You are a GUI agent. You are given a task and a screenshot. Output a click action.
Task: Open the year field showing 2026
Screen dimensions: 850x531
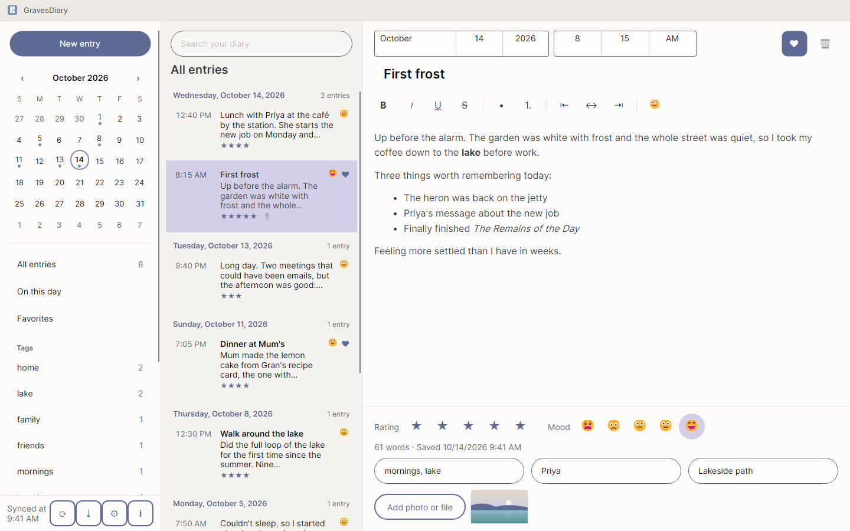525,44
